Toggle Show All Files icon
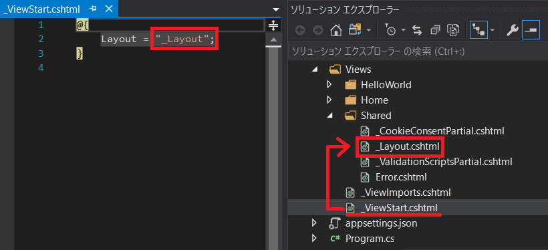 click(453, 31)
